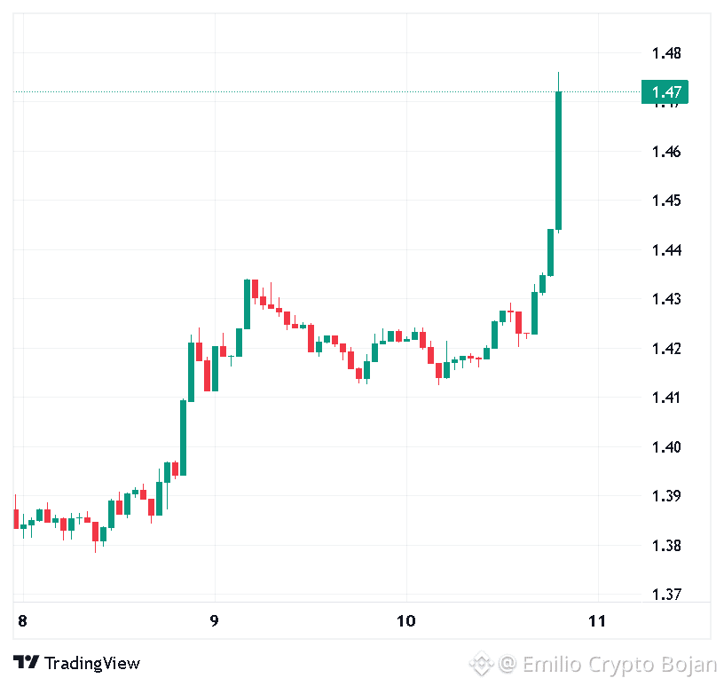Open the TradingView text link
The width and height of the screenshot is (724, 686).
[92, 663]
